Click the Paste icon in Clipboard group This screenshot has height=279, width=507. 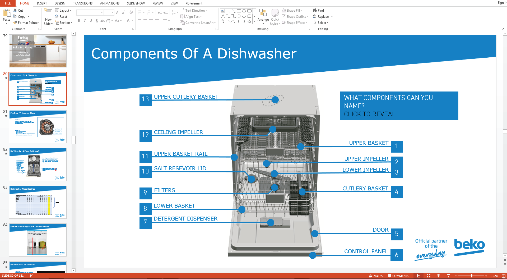pyautogui.click(x=7, y=13)
